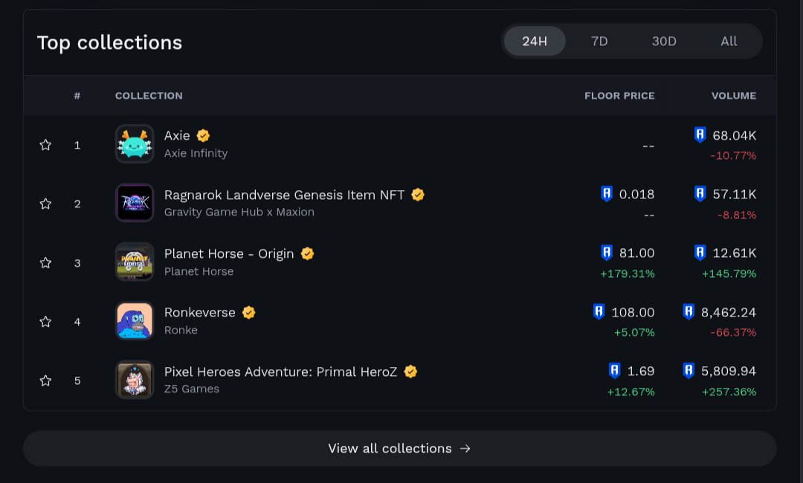Open the Axie collection thumbnail

[135, 143]
